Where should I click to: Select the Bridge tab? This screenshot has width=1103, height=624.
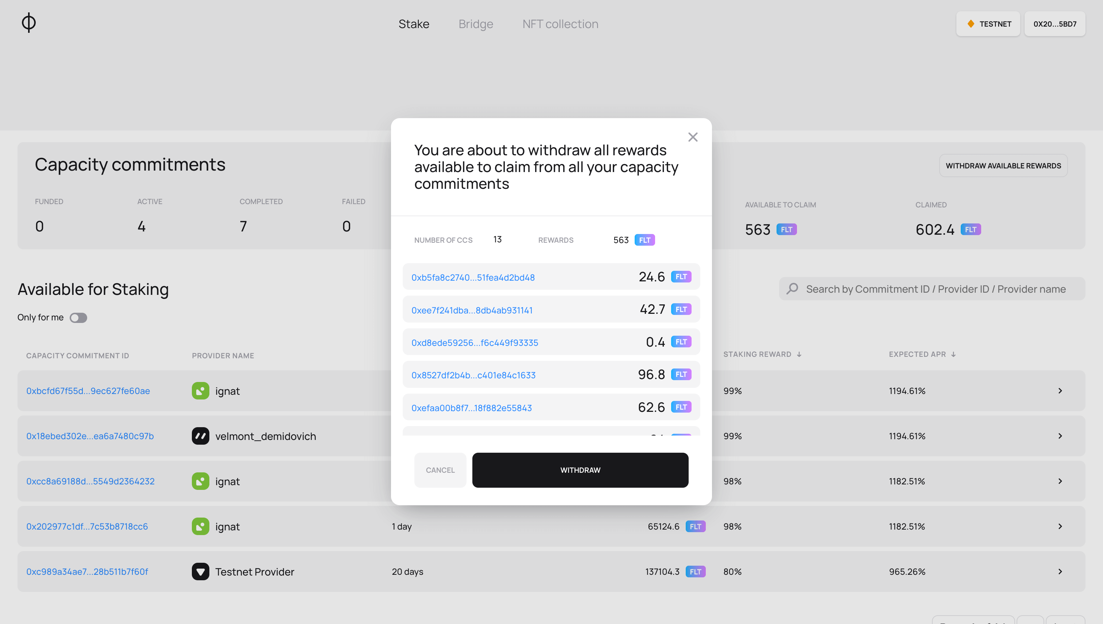[476, 23]
